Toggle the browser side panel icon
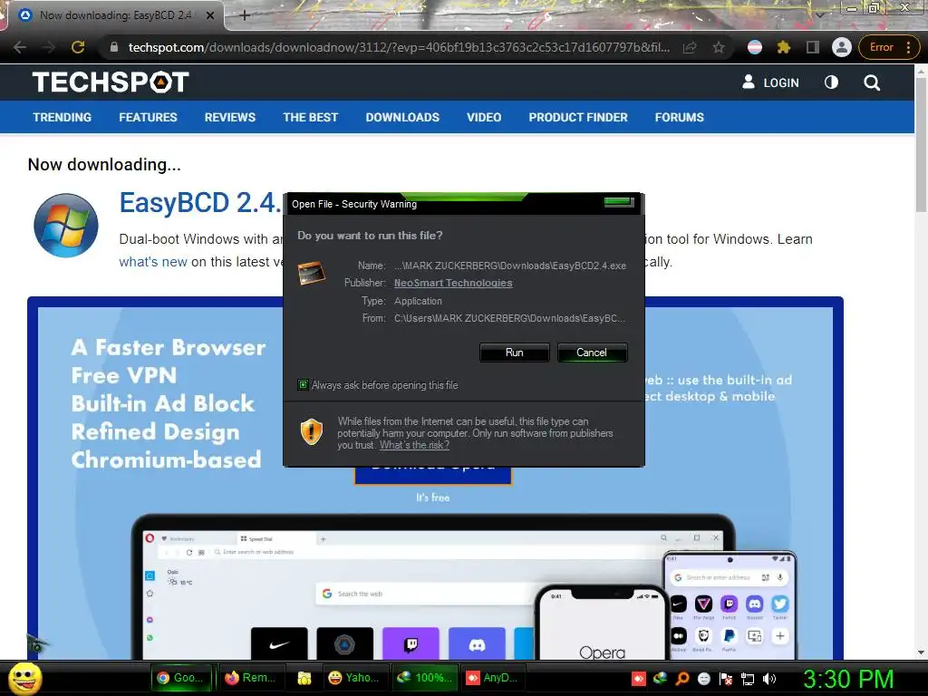Screen dimensions: 928x696 pyautogui.click(x=813, y=47)
